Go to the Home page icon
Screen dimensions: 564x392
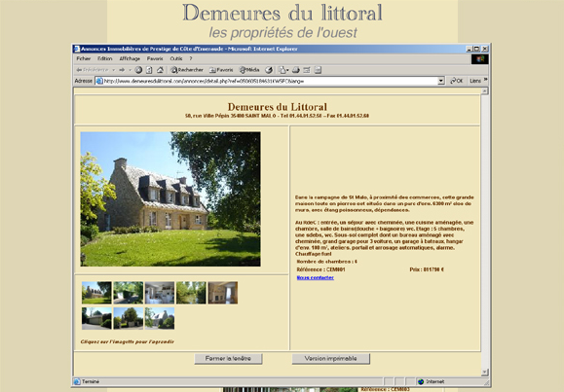pos(160,70)
